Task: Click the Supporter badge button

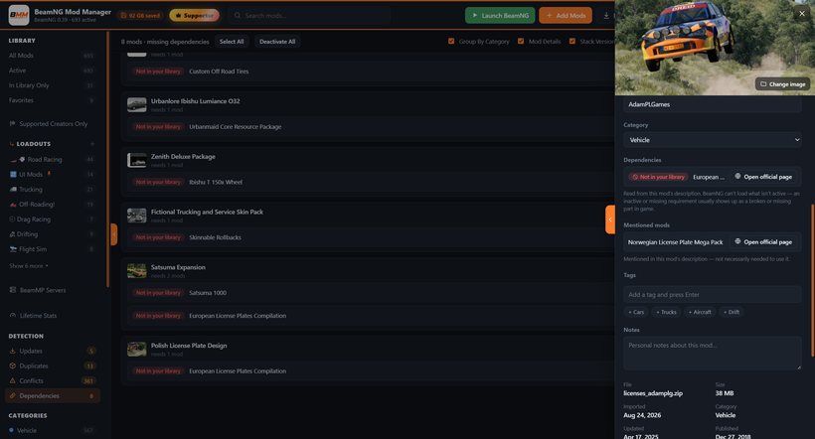Action: pos(195,16)
